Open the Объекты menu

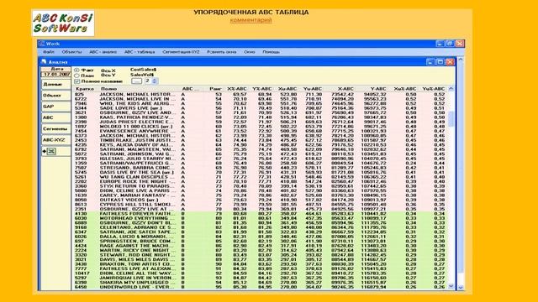coord(71,52)
